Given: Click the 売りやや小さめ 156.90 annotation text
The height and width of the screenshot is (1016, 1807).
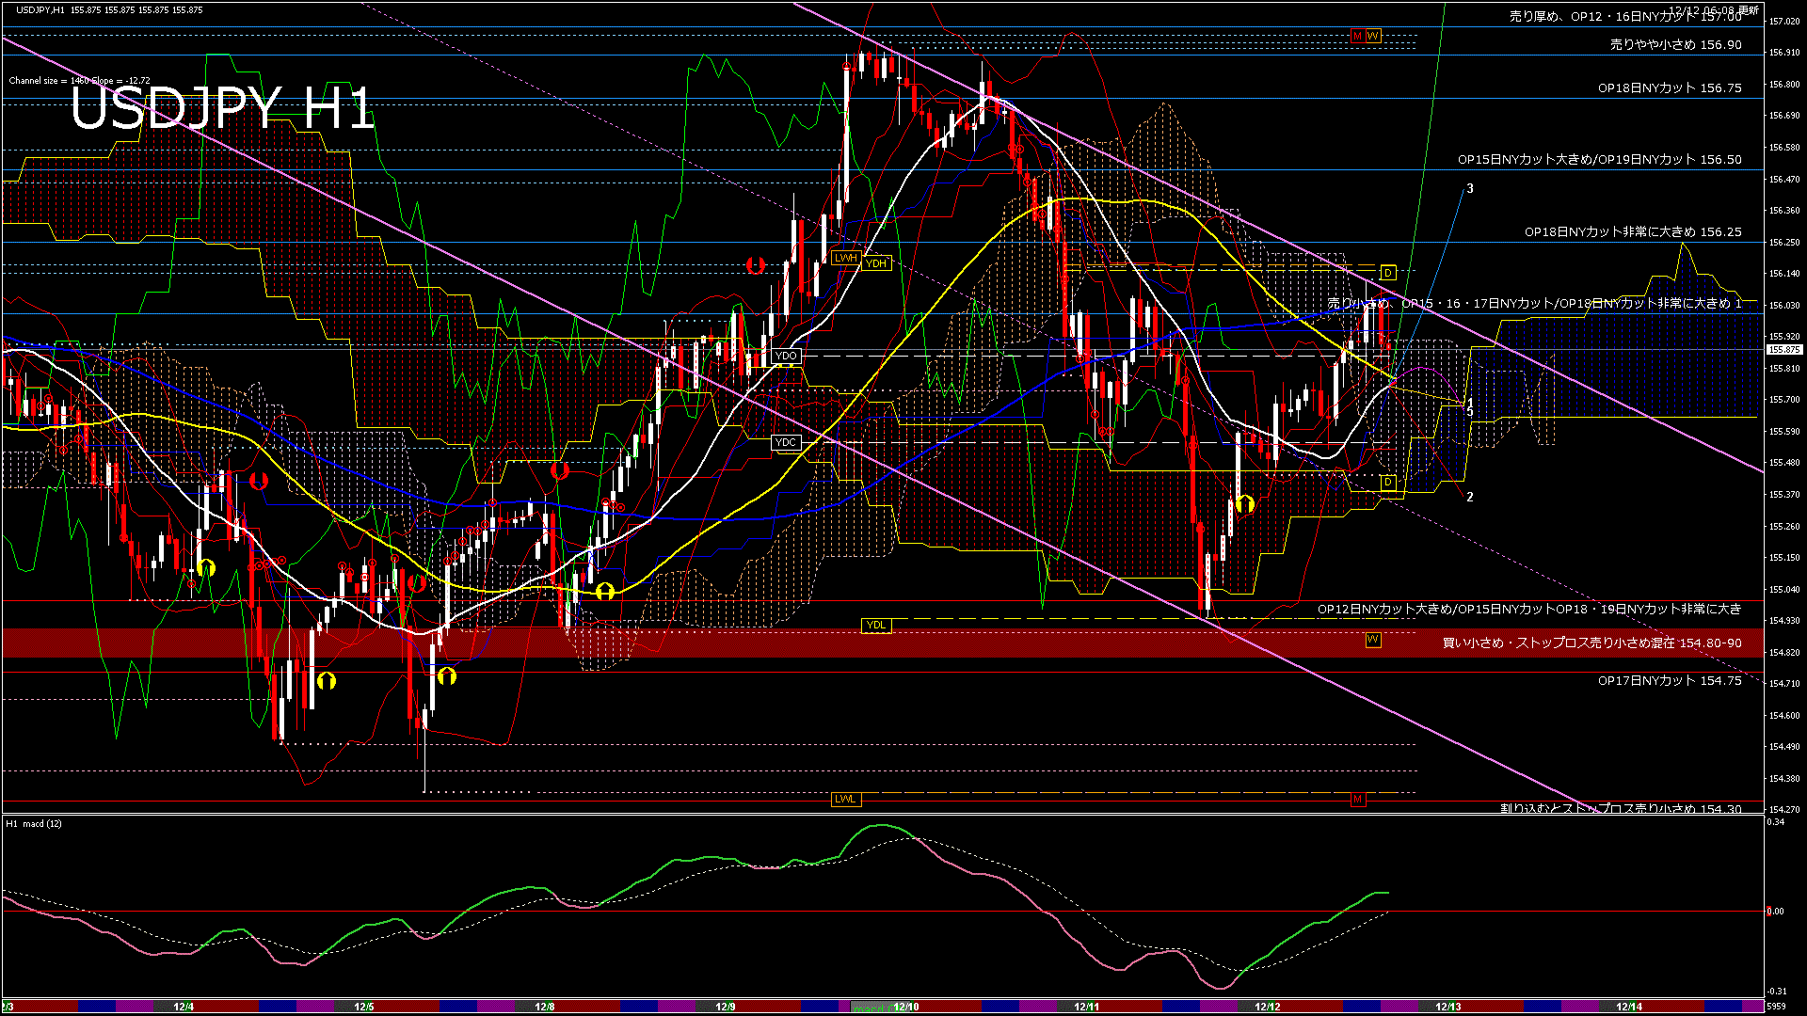Looking at the screenshot, I should (x=1674, y=45).
